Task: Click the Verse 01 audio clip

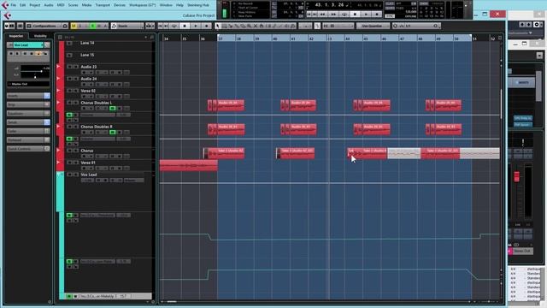Action: (189, 166)
